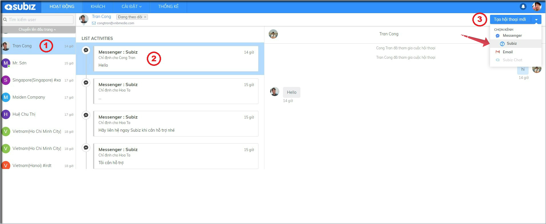Click the Messenger channel icon in dropdown
This screenshot has height=224, width=546.
pos(498,36)
